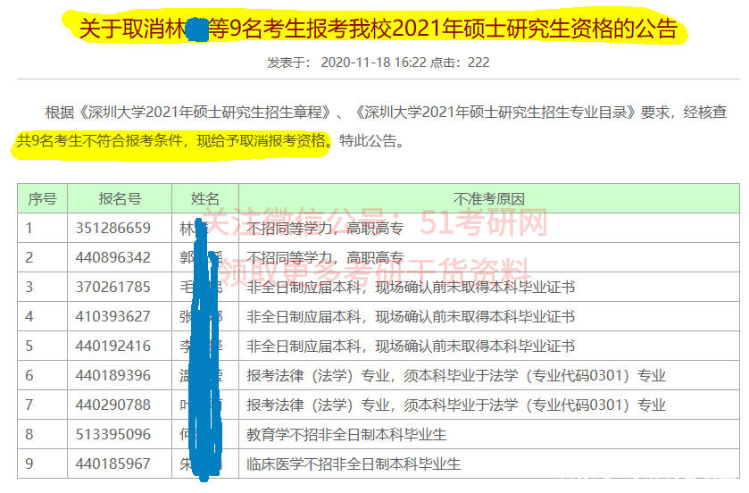Click the text 特此公告
The width and height of the screenshot is (749, 493).
point(368,141)
